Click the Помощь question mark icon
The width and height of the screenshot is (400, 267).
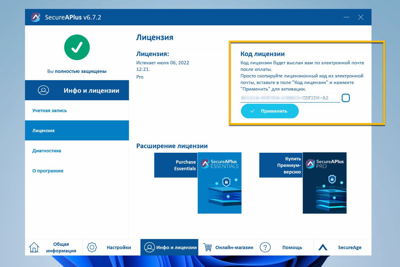[265, 247]
